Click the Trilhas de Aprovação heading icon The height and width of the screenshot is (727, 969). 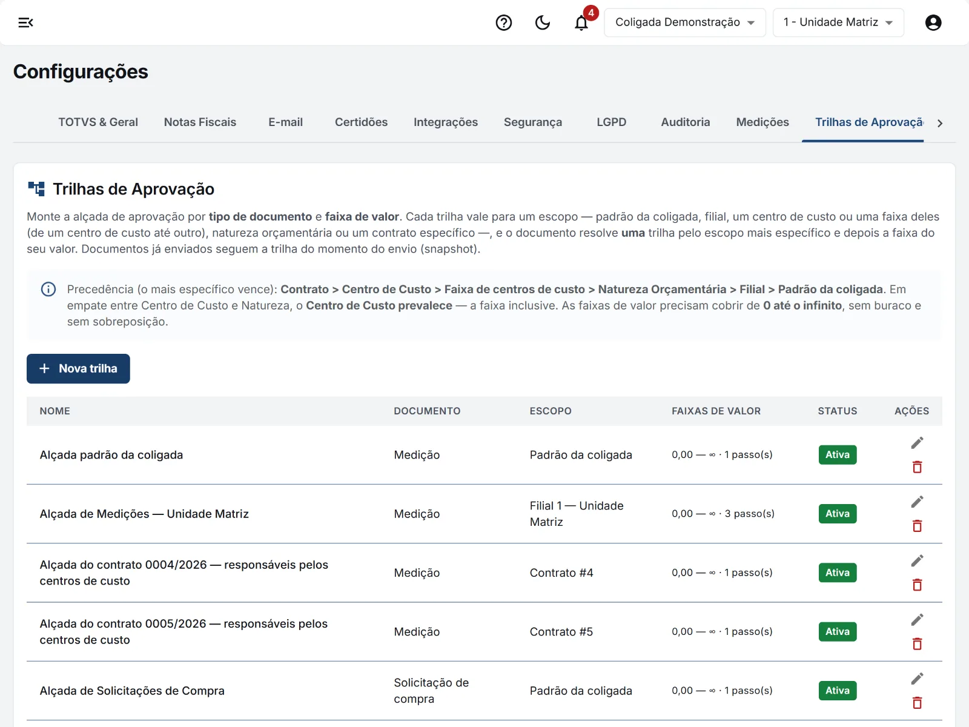click(36, 189)
